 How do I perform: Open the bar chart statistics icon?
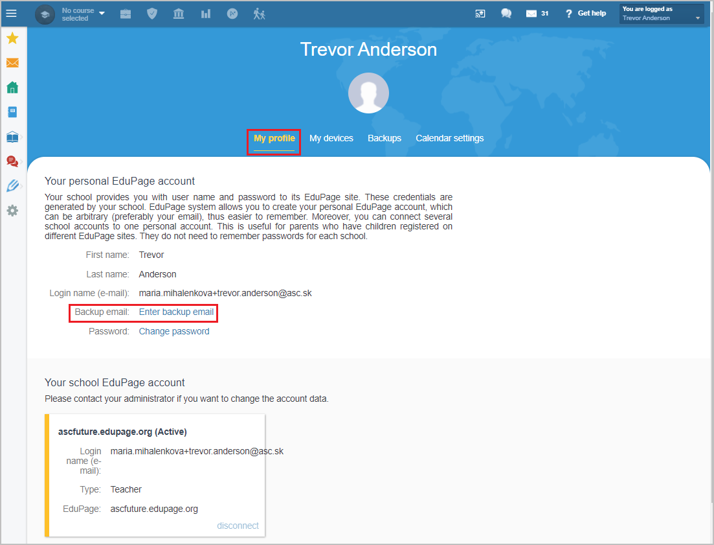click(206, 14)
